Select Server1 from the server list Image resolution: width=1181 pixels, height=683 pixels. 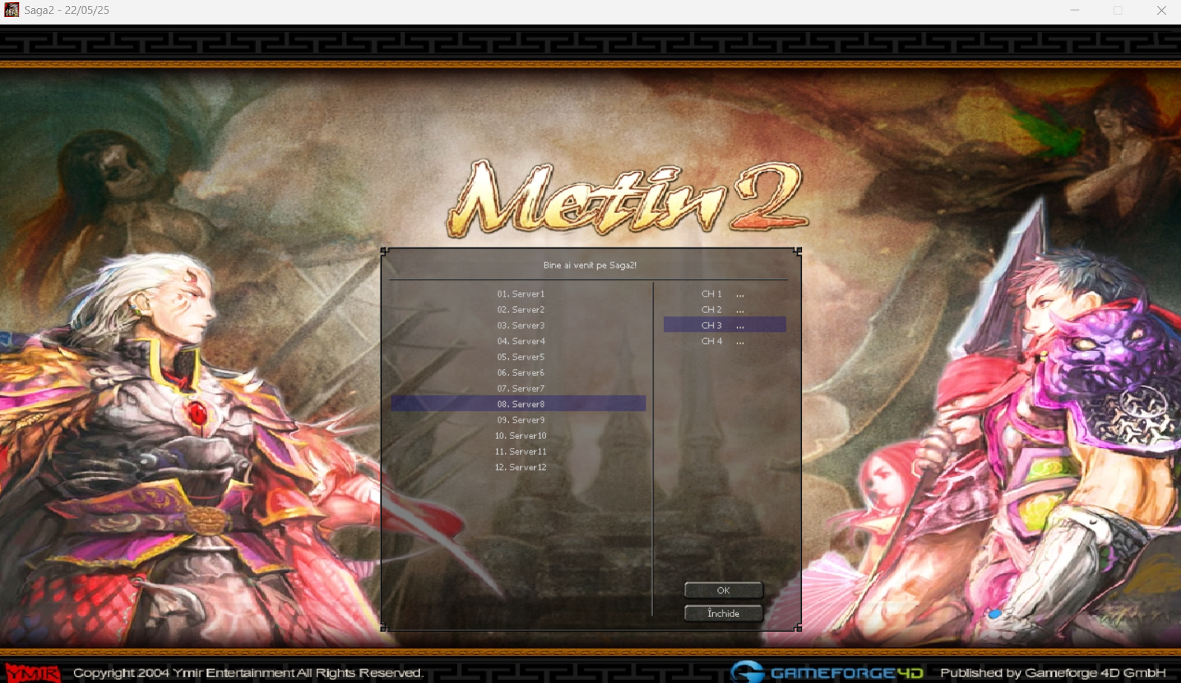(520, 294)
